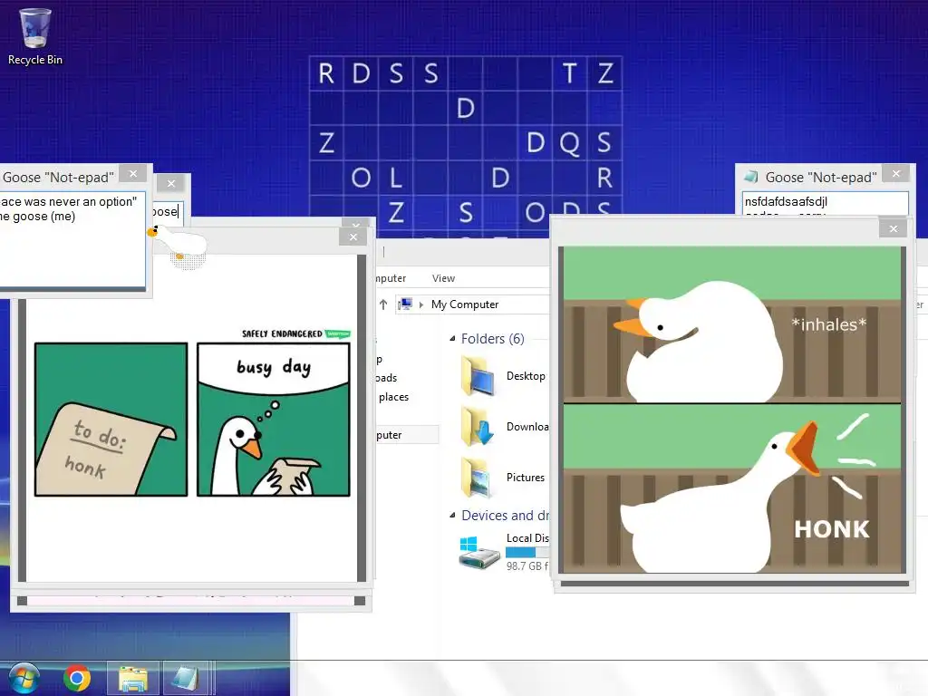Close the left Goose Not-epad window

133,173
